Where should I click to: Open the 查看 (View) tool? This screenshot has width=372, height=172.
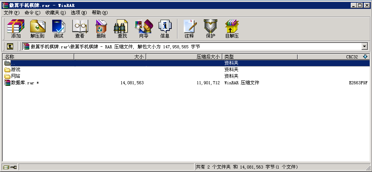click(80, 29)
